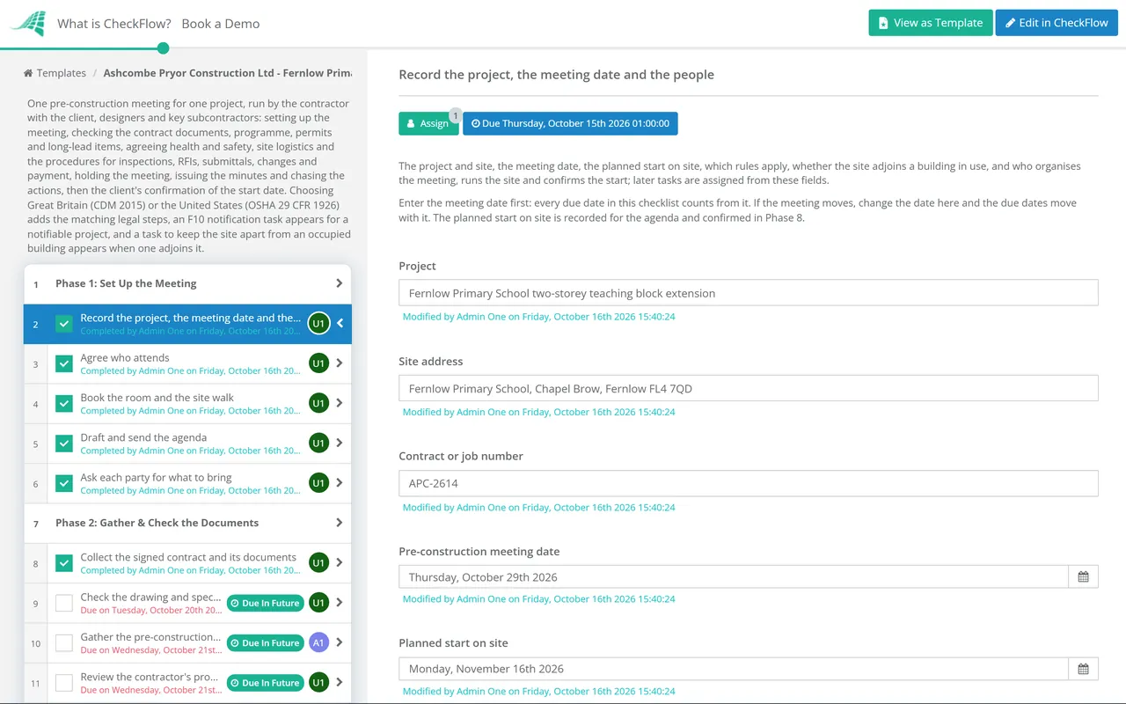Uncheck Draft and send the agenda checkbox
This screenshot has width=1126, height=704.
[x=64, y=444]
